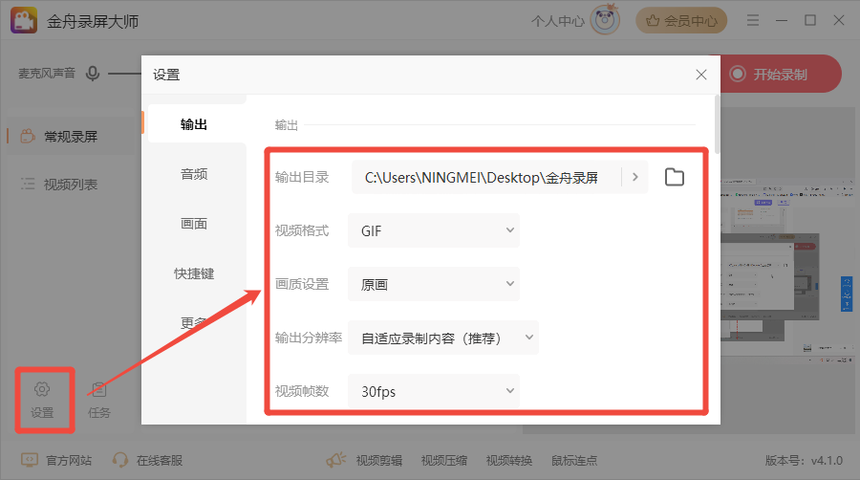Click the monitor icon beside 官方网站

30,460
